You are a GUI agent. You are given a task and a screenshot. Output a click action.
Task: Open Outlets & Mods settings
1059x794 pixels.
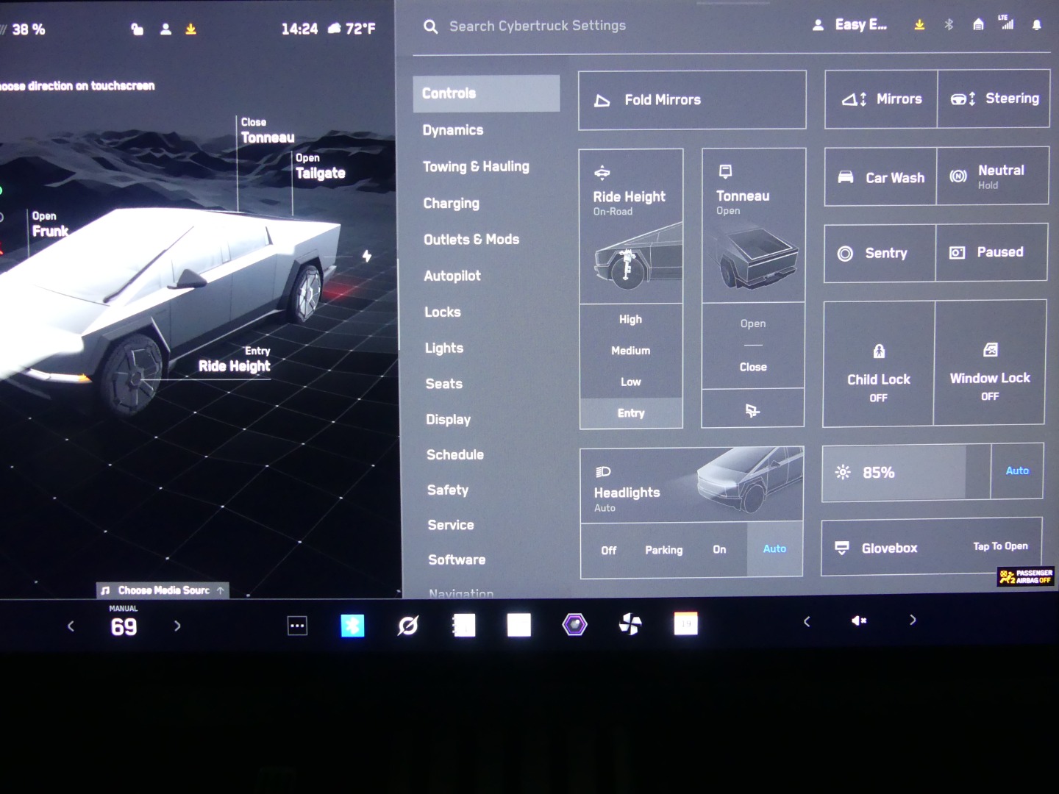point(471,240)
